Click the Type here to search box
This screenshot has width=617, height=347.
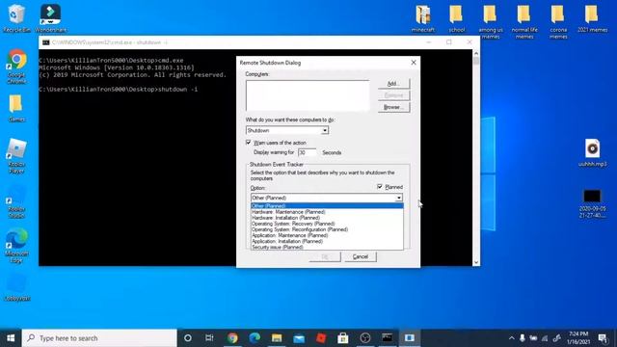(99, 338)
